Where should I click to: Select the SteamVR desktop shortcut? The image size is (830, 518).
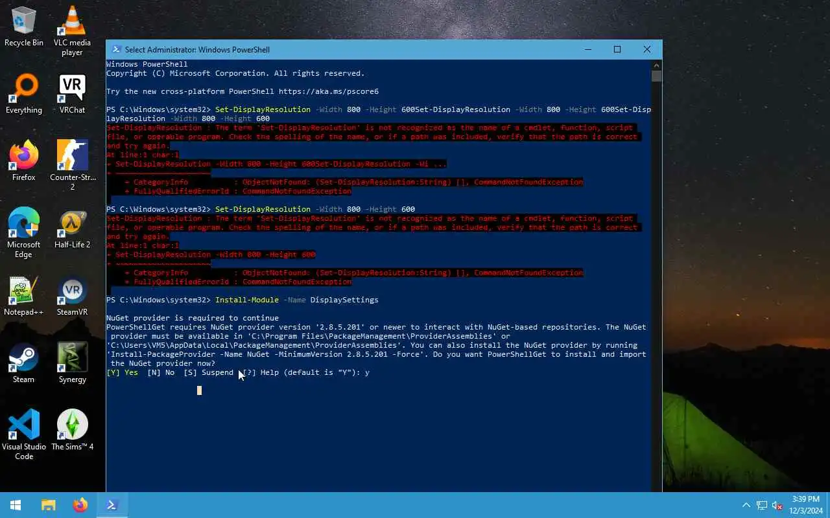coord(72,296)
